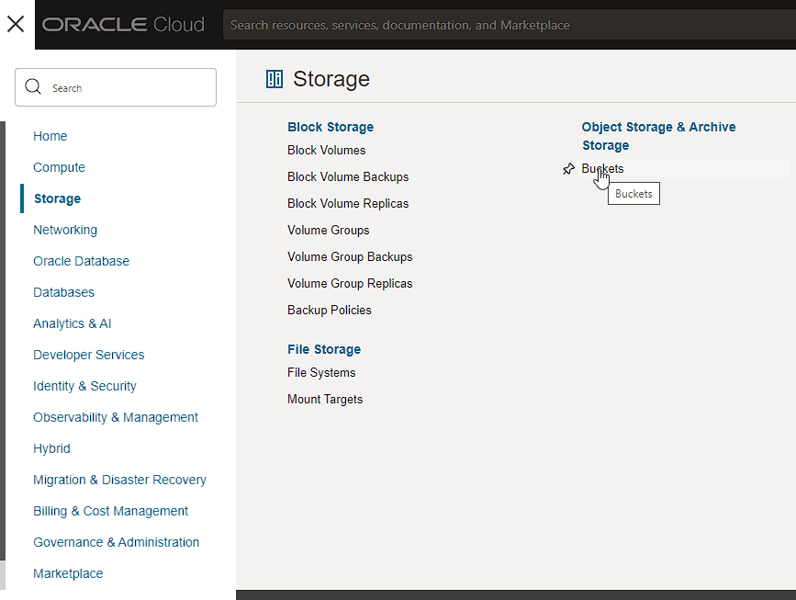The image size is (796, 600).
Task: Open Identity & Security
Action: (x=84, y=386)
